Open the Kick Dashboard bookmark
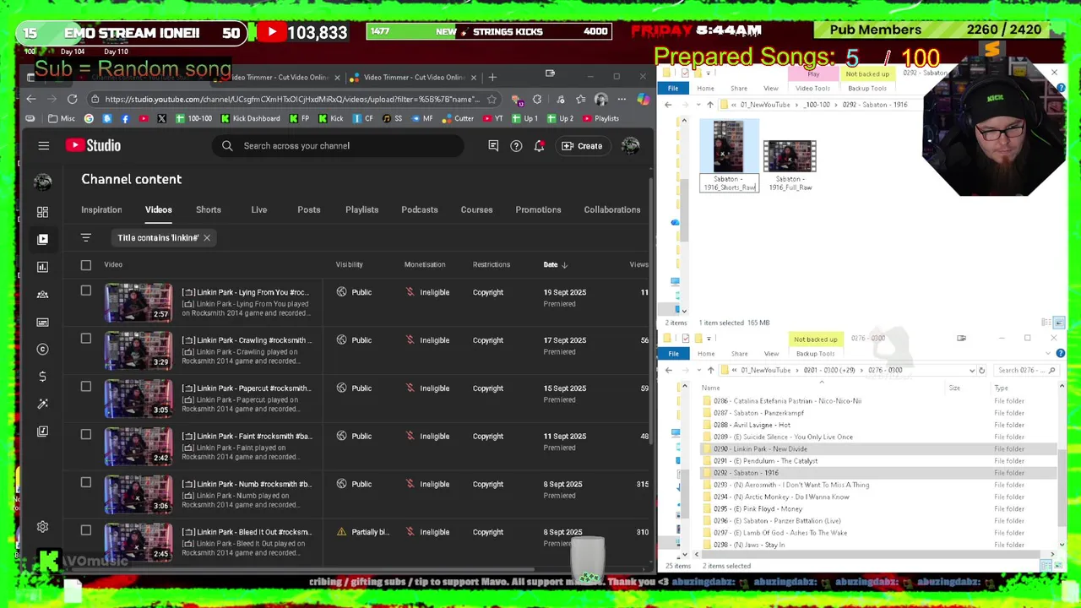 coord(250,118)
